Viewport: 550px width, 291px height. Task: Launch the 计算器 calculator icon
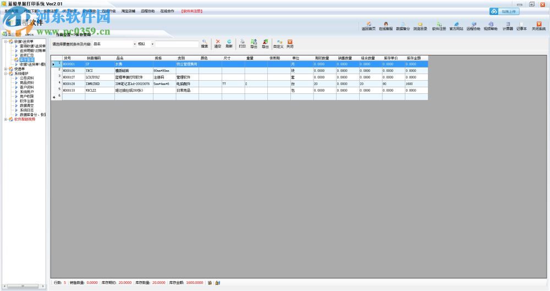tap(508, 26)
